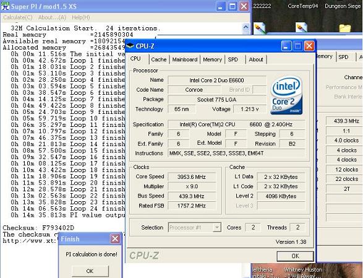Click the Rated FSB value 1757.2 MHz
The height and width of the screenshot is (278, 363).
click(x=192, y=206)
